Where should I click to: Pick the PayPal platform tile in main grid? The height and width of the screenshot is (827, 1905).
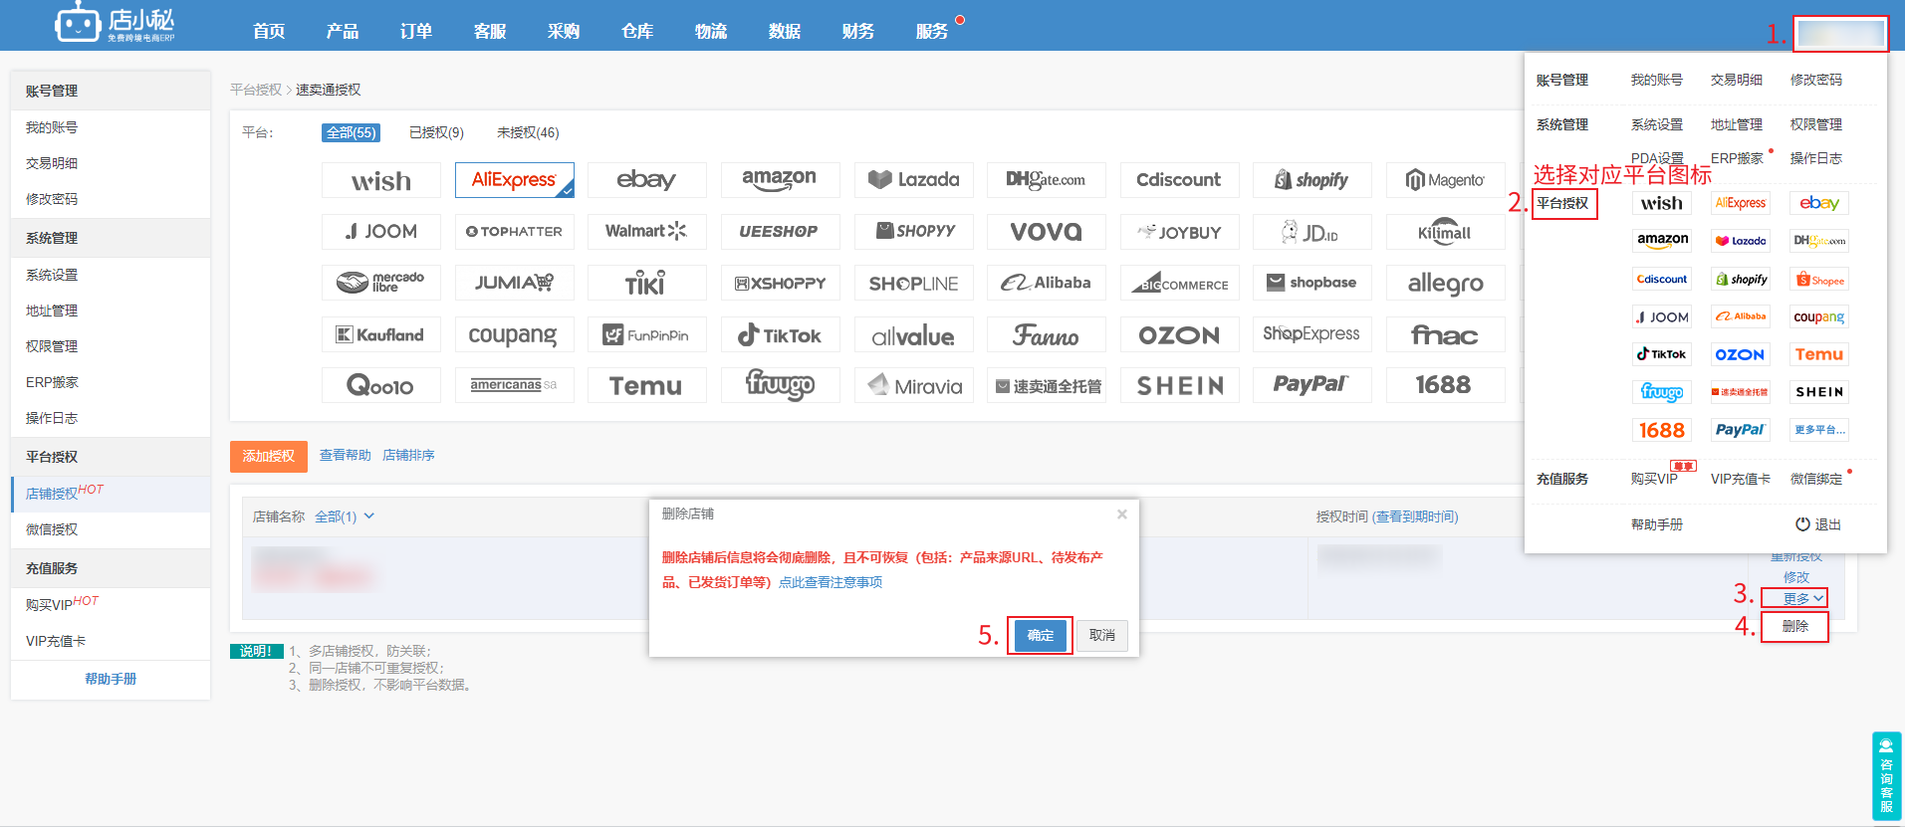click(x=1312, y=385)
